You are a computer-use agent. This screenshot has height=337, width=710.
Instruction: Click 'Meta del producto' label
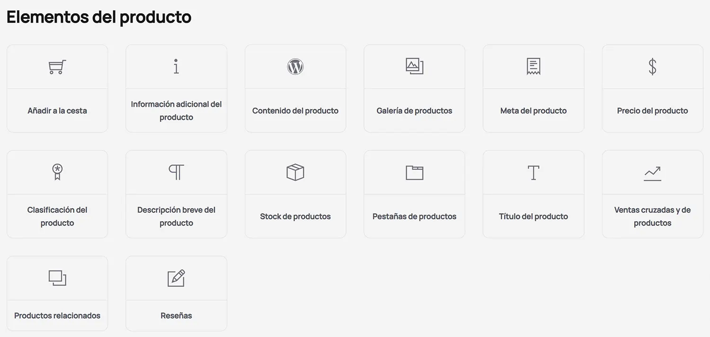pos(533,111)
